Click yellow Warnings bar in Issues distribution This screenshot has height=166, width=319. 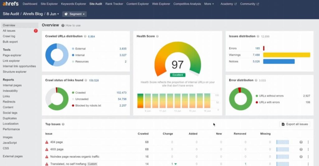[x=287, y=55]
